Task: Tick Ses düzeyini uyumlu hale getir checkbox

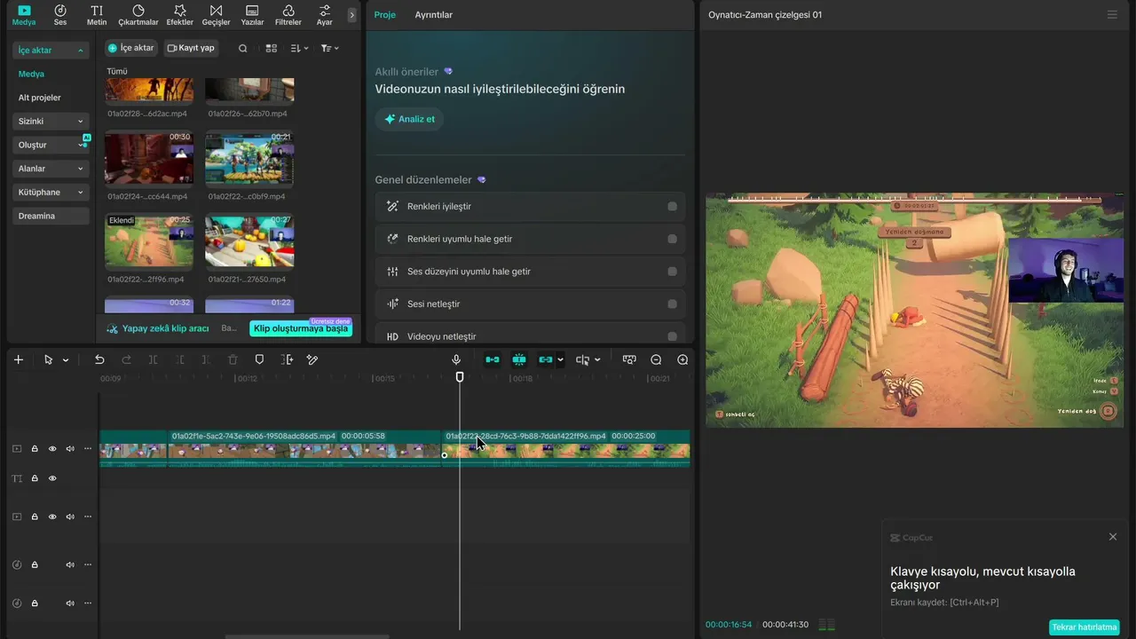Action: pos(672,272)
